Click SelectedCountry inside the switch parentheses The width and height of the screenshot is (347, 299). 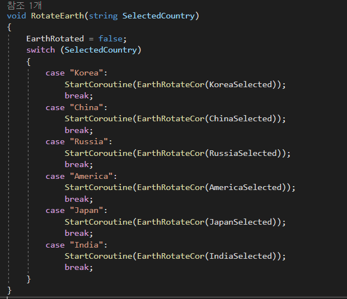101,50
